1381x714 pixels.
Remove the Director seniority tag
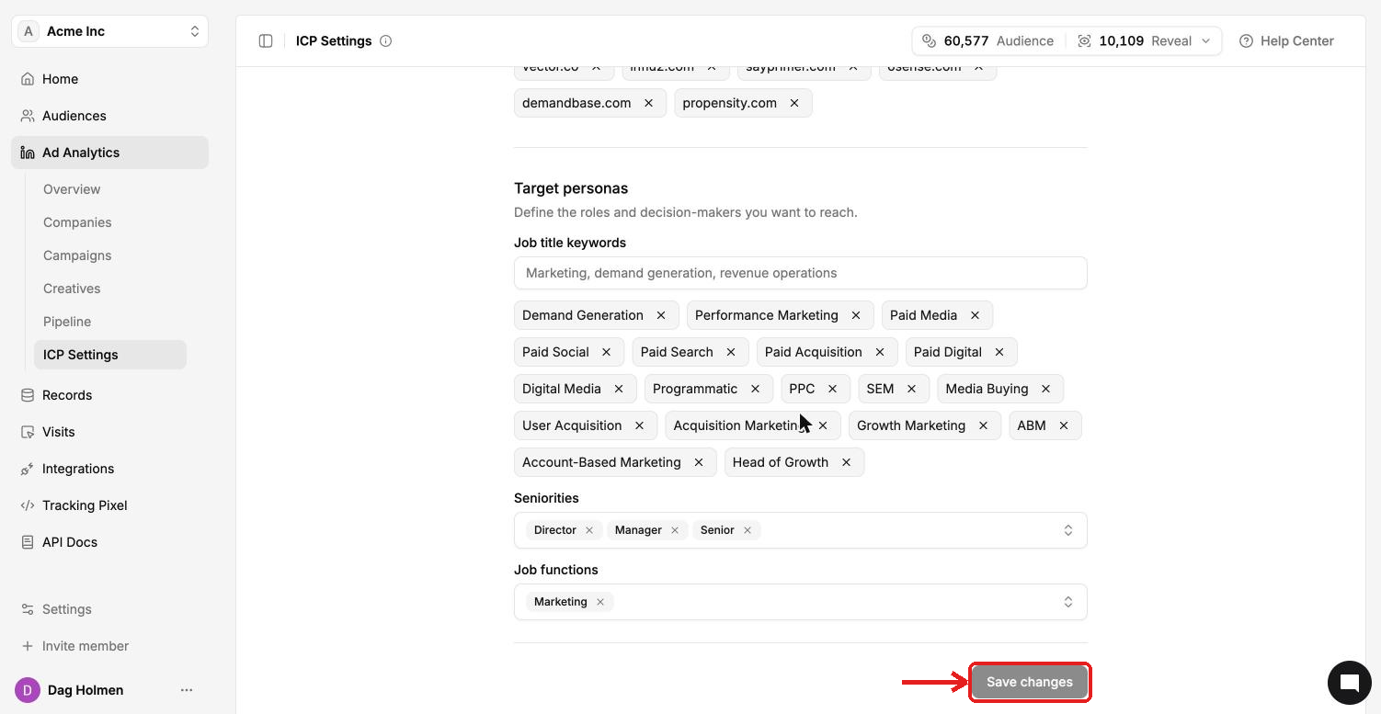click(589, 530)
